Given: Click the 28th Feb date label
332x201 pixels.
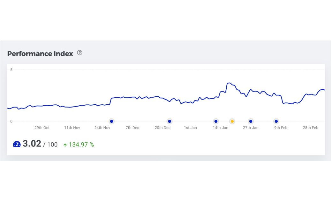Looking at the screenshot, I should (311, 128).
